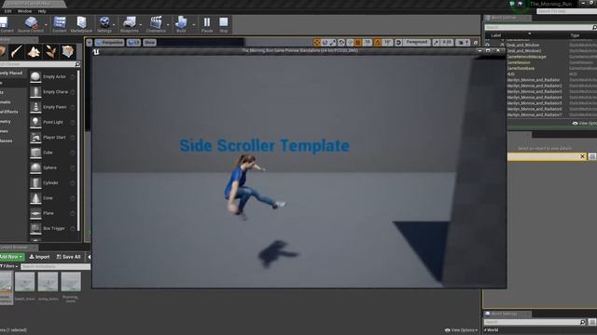The image size is (597, 335).
Task: Open the Content Browser Filters dropdown
Action: pyautogui.click(x=9, y=266)
